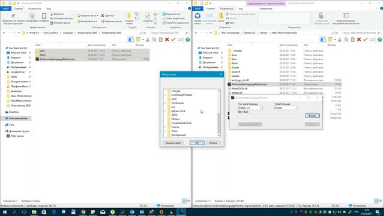
Task: Select Сборка folder in browse dialog tree
Action: coord(175,119)
